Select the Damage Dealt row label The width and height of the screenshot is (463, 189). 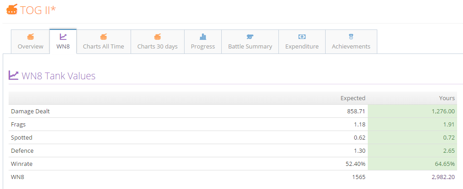pyautogui.click(x=30, y=111)
